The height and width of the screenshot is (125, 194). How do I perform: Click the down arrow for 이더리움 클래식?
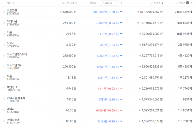121,99
